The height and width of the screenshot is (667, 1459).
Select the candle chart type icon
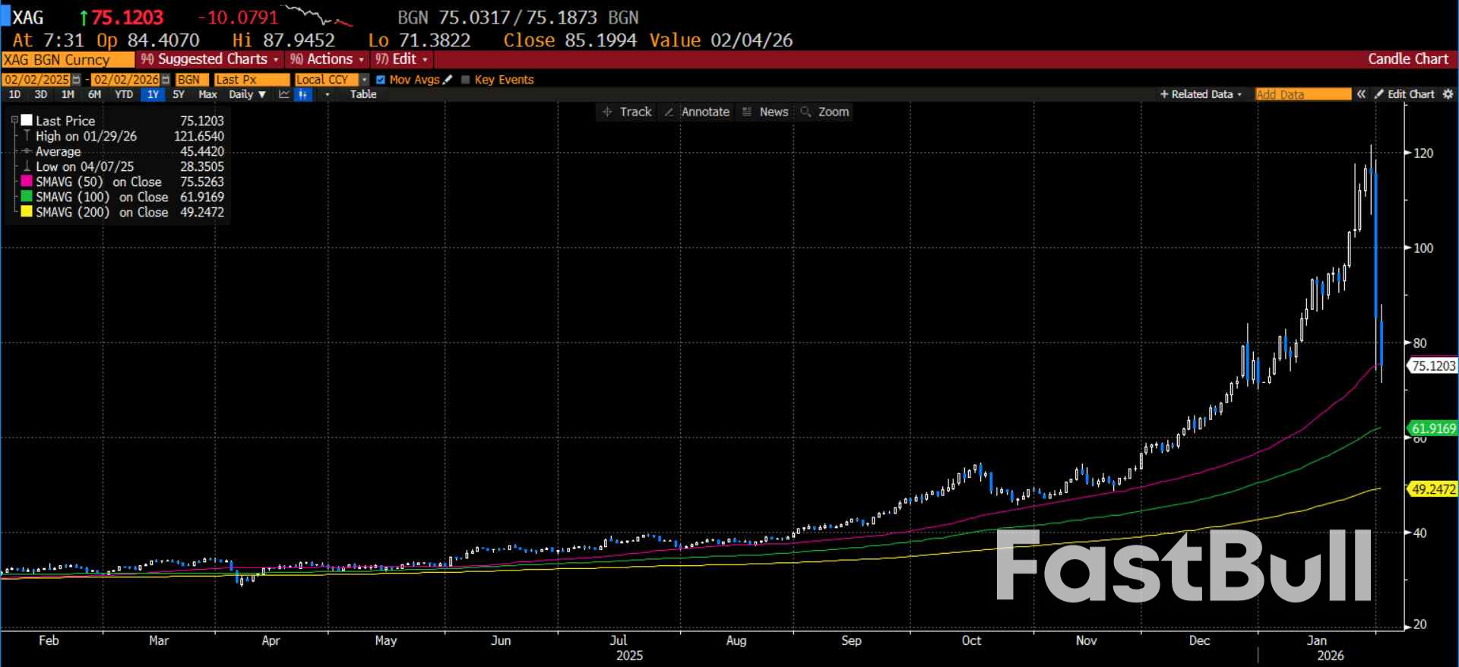click(x=303, y=94)
